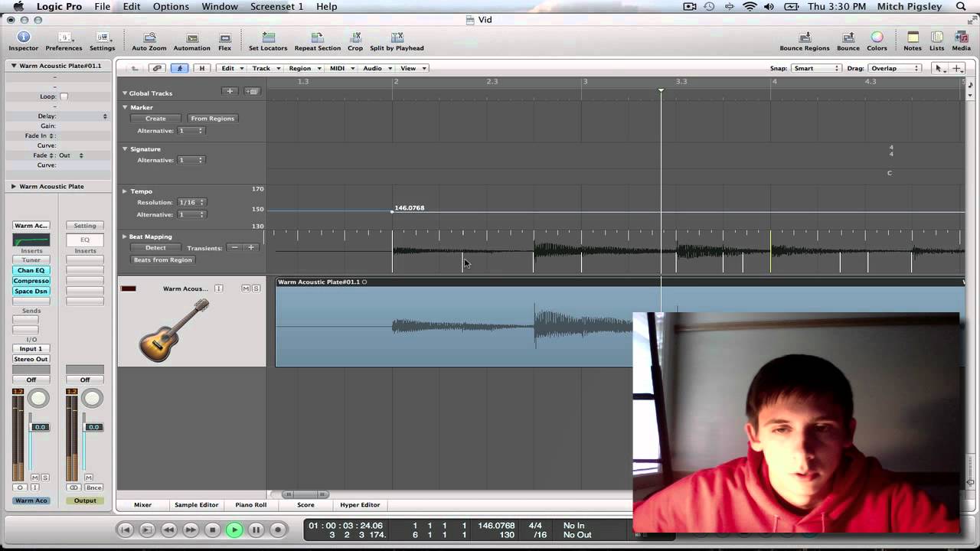Click the hierarchy up-arrow icon
The image size is (980, 551).
point(135,68)
